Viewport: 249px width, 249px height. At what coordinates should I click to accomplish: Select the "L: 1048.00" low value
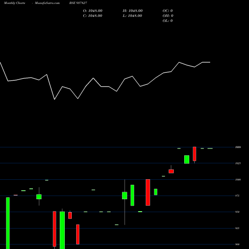click(x=132, y=16)
